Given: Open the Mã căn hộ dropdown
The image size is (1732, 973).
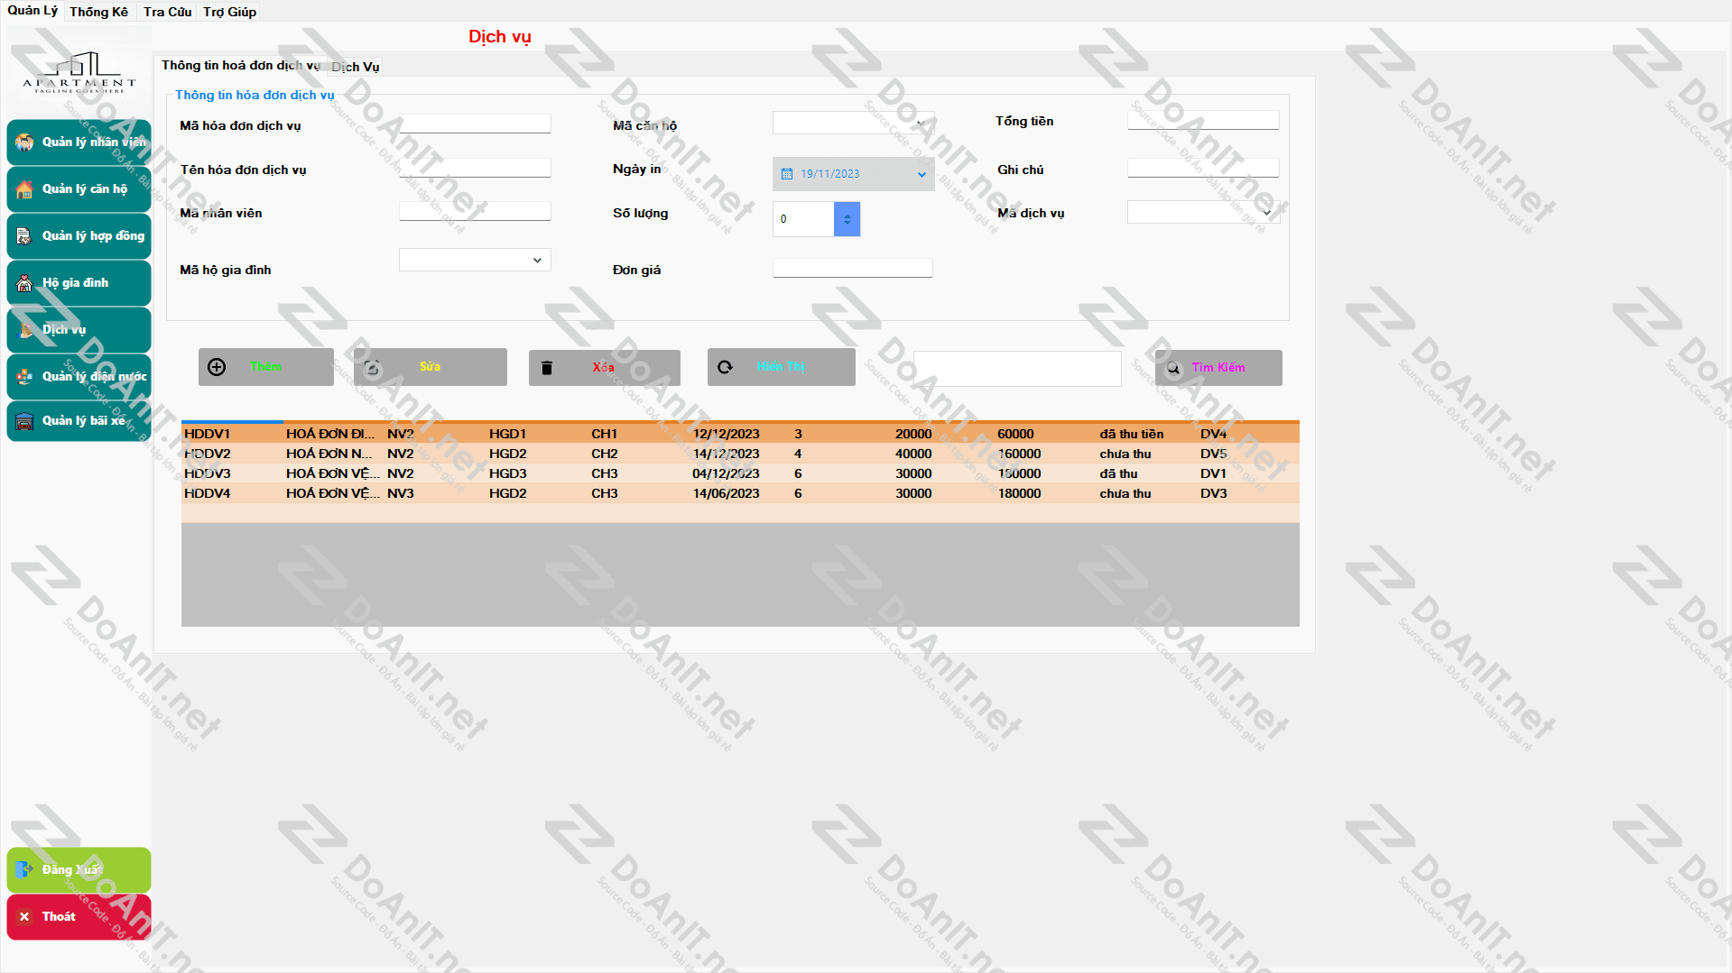Looking at the screenshot, I should (x=920, y=124).
